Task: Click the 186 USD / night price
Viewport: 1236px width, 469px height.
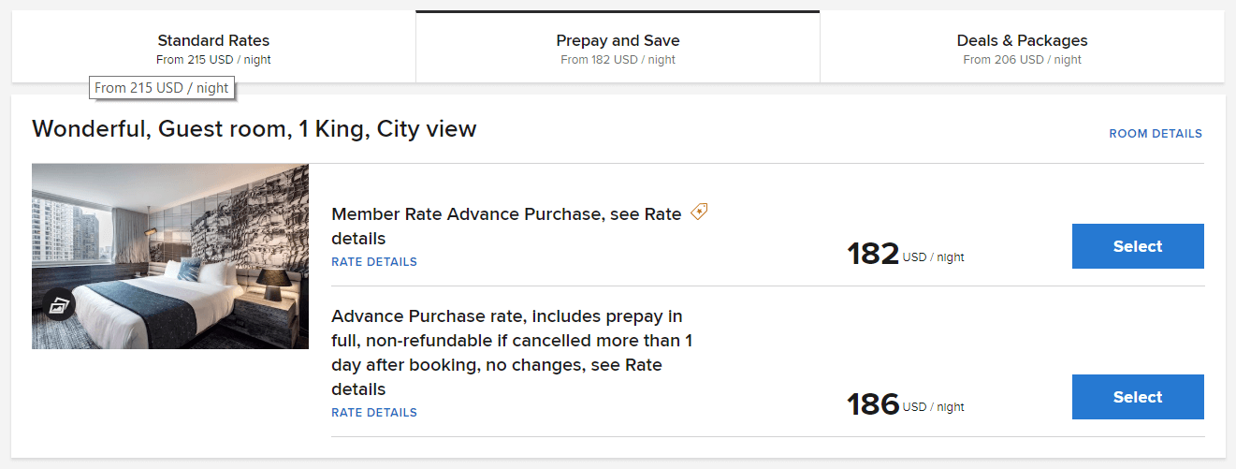Action: 904,404
